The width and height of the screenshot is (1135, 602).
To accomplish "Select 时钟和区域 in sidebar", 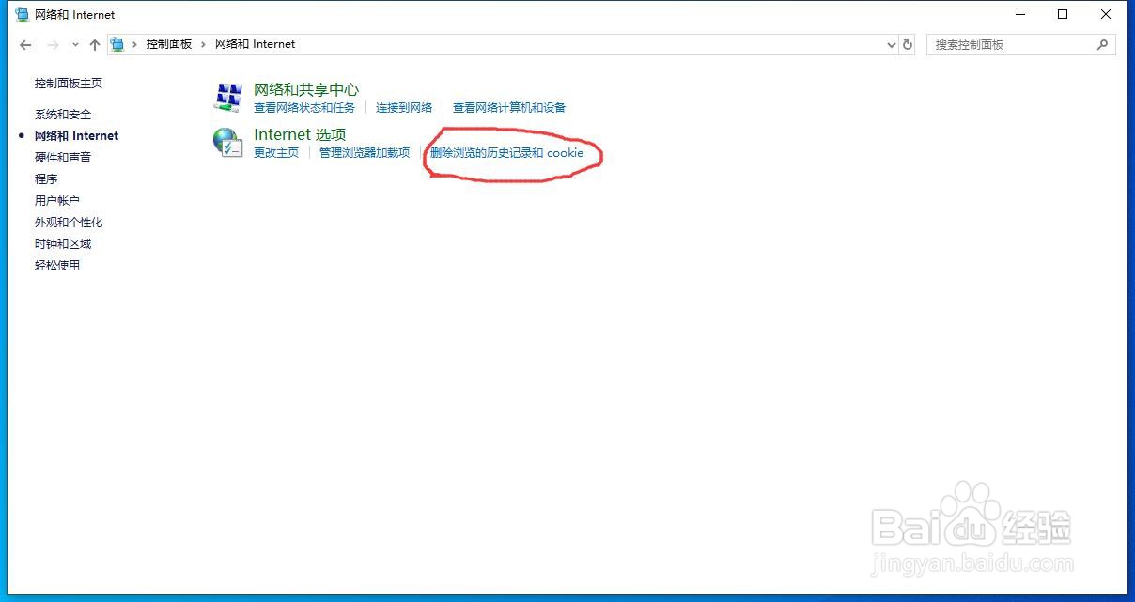I will 63,244.
